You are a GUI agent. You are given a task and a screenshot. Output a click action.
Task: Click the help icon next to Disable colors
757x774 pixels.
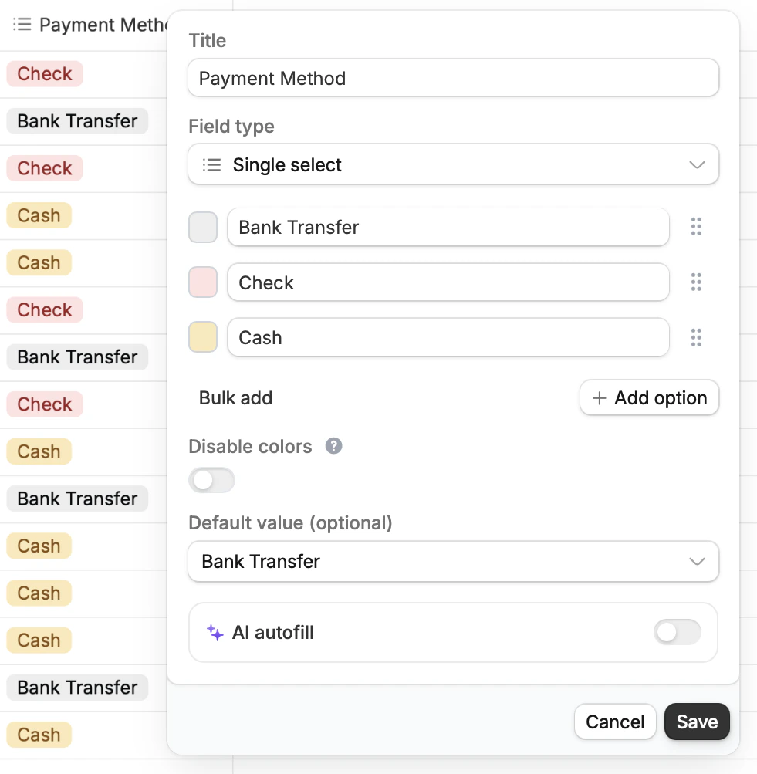[333, 446]
